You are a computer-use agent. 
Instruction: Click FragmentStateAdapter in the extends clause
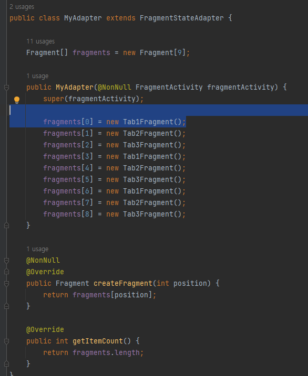tap(182, 18)
